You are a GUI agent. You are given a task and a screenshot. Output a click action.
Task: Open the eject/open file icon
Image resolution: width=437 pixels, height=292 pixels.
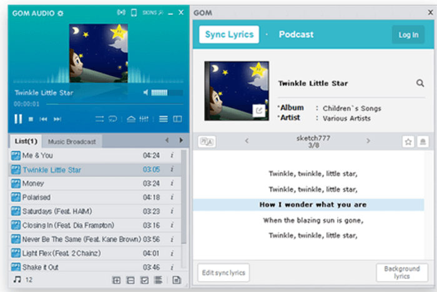130,119
